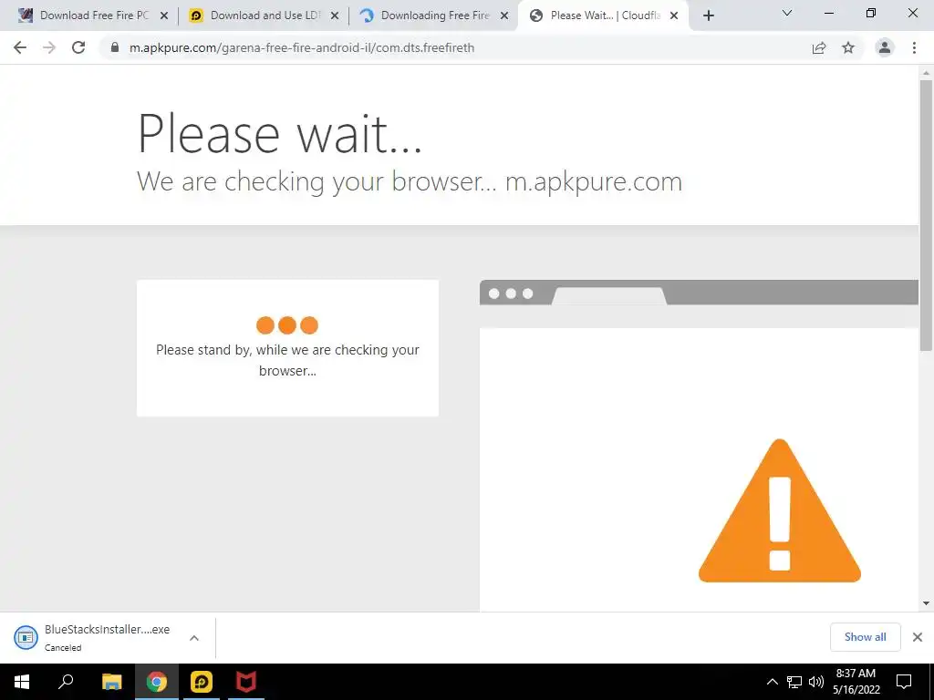934x700 pixels.
Task: Show hidden system tray icons
Action: click(772, 682)
